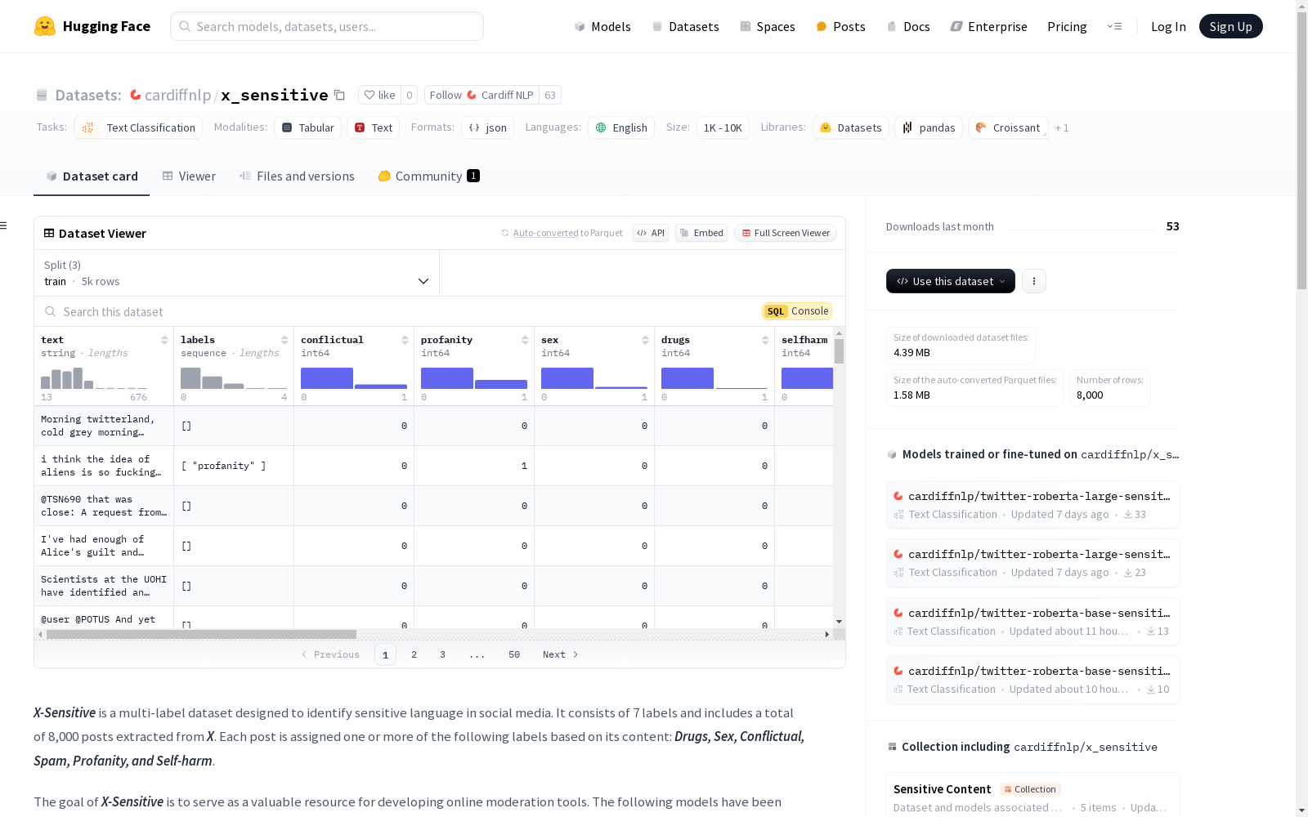This screenshot has width=1308, height=817.
Task: Click the left sidebar table-of-contents icon
Action: click(x=4, y=225)
